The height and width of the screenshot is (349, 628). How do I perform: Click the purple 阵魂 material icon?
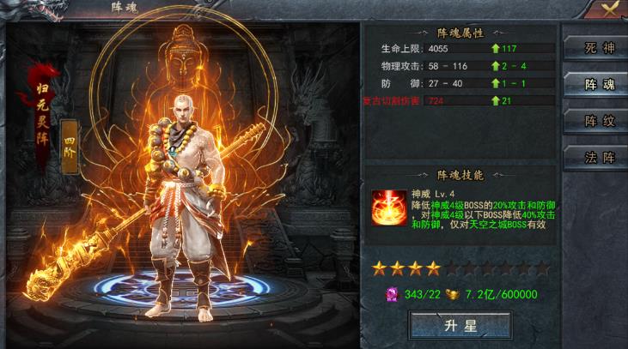[x=392, y=295]
